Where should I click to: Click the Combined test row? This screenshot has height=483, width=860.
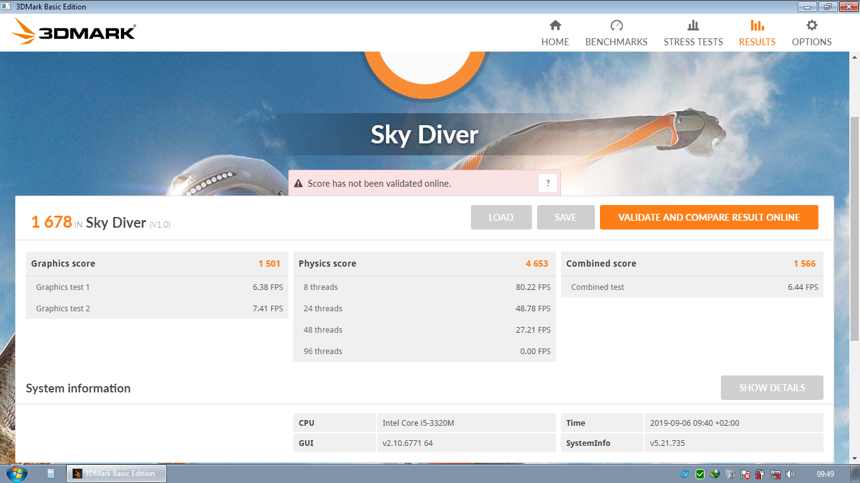click(692, 287)
